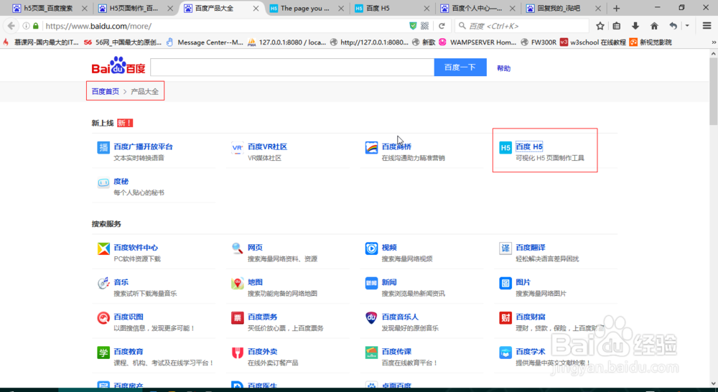This screenshot has height=392, width=718.
Task: Click the 百度外卖 icon
Action: (237, 353)
